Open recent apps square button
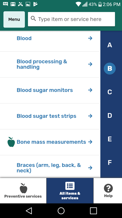The image size is (122, 218). pos(93,211)
